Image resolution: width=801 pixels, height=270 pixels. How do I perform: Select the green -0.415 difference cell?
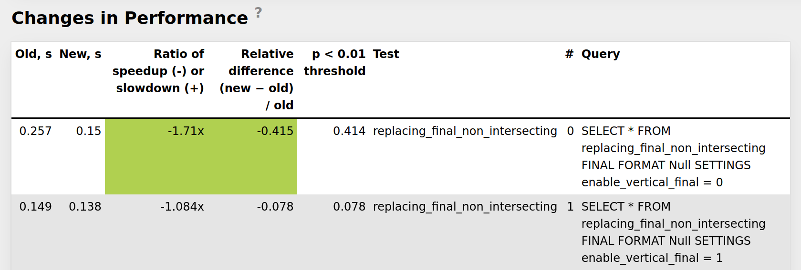click(253, 156)
